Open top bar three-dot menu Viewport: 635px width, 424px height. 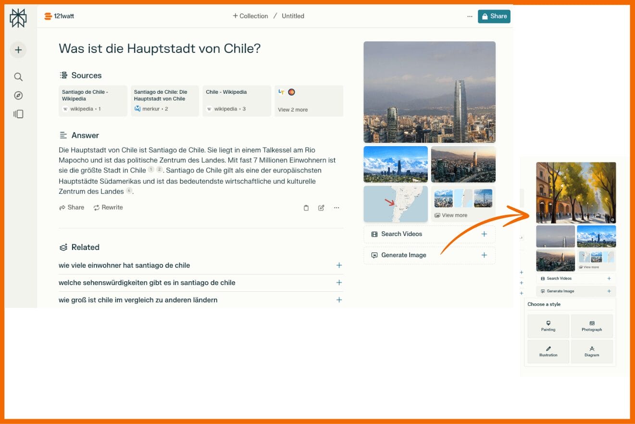coord(470,16)
